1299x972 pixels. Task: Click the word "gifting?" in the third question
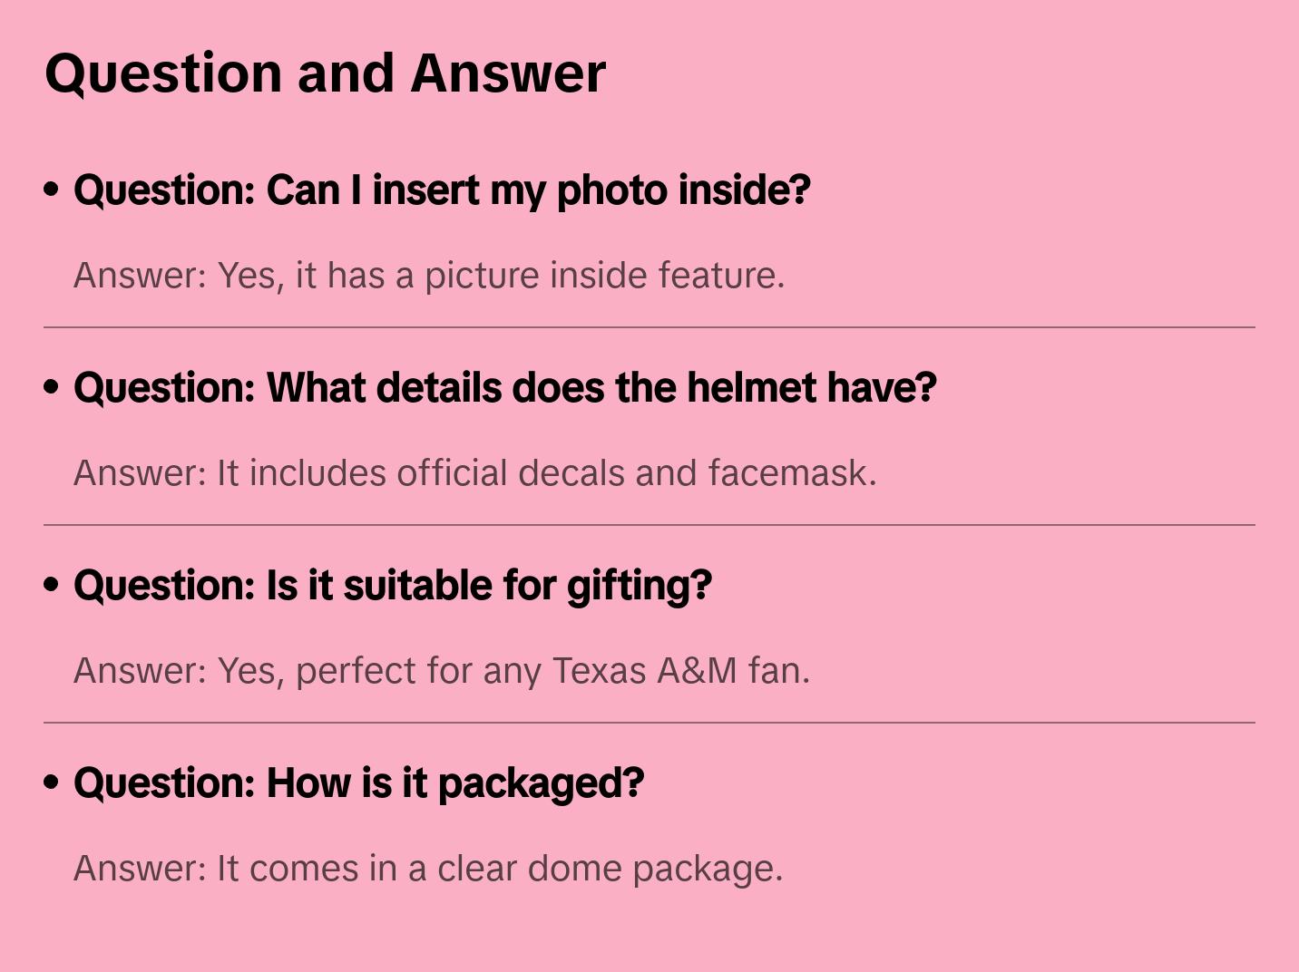(x=640, y=586)
